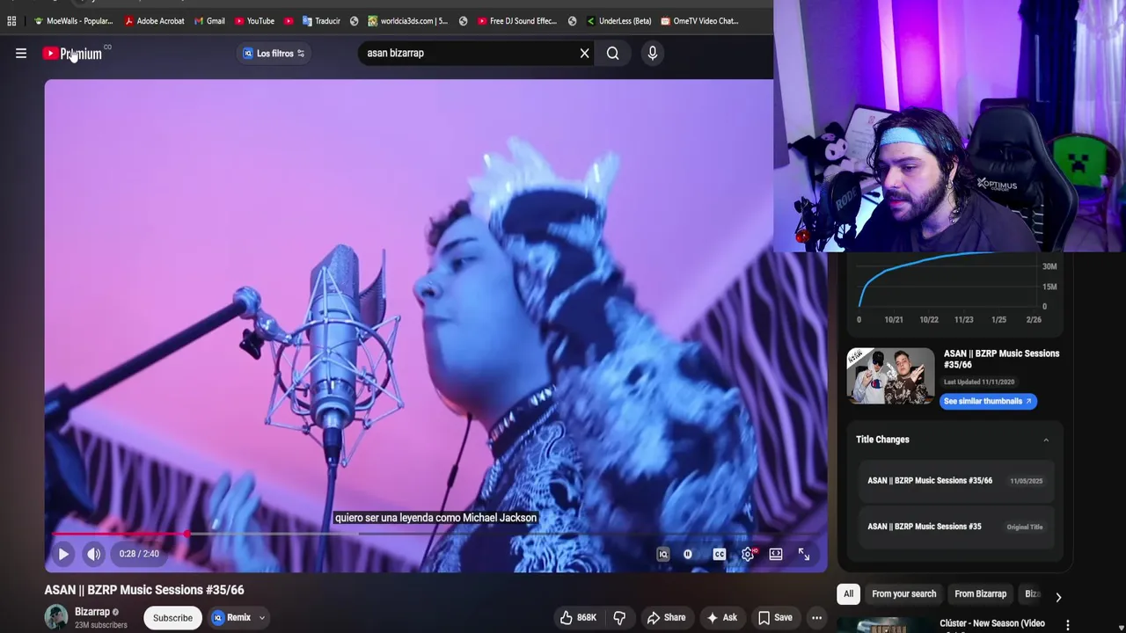Select the From your search chip
Viewport: 1126px width, 633px height.
coord(903,594)
